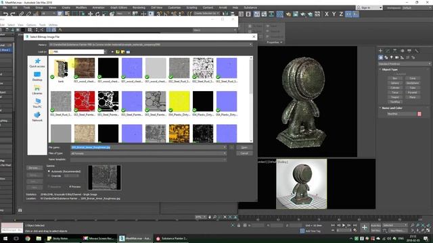Go to This PC location
433x243 pixels.
37,103
